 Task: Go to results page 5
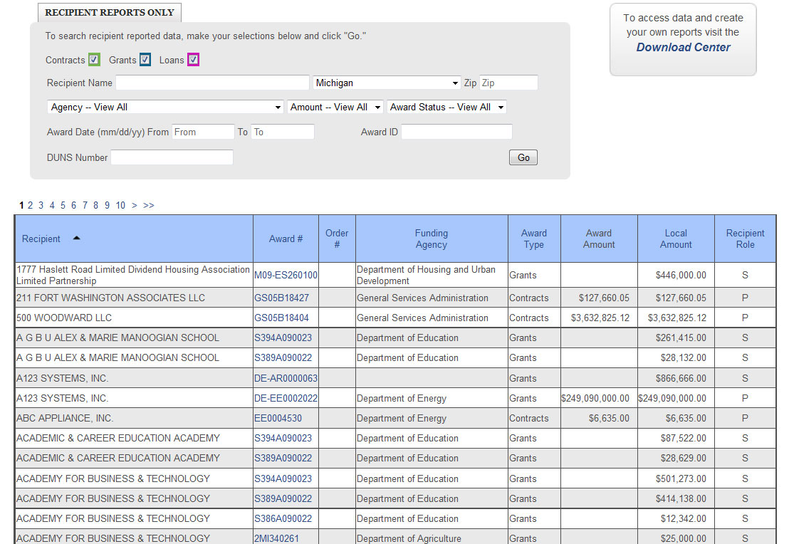pos(63,206)
